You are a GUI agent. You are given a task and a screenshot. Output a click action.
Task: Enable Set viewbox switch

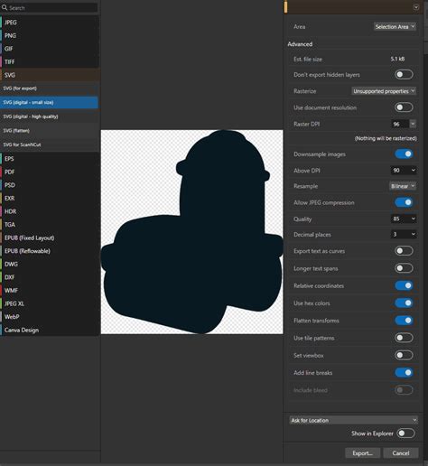click(404, 355)
